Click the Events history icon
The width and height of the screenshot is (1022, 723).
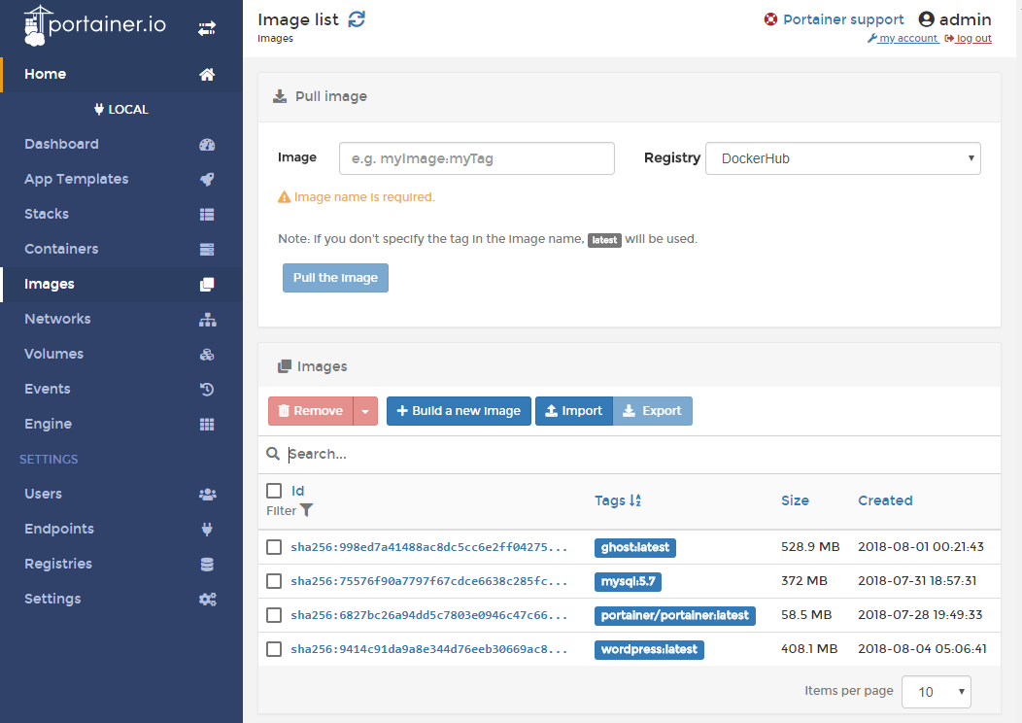(x=207, y=390)
